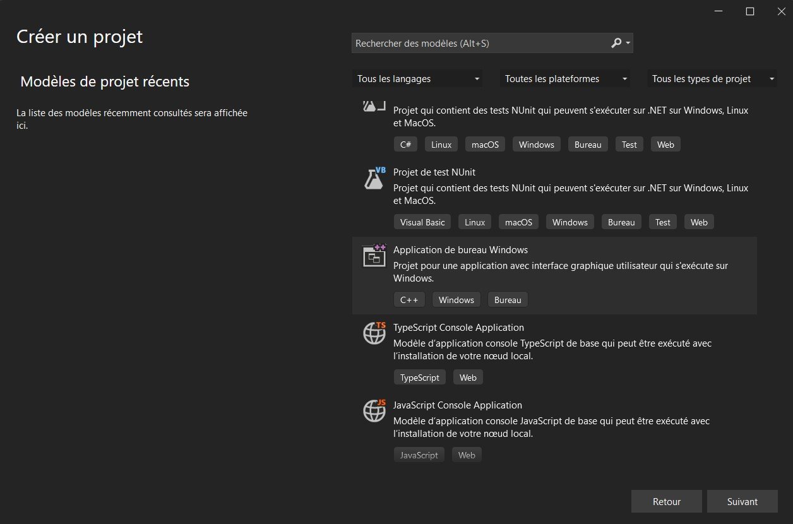
Task: Maximize the window
Action: point(750,11)
